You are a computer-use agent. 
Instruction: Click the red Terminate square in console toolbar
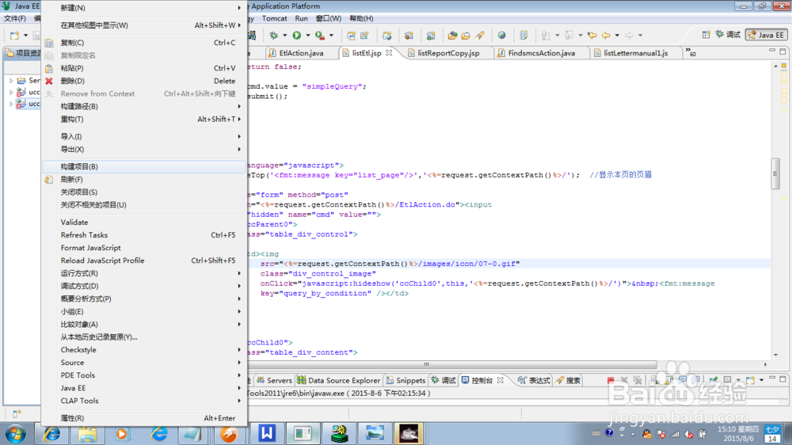pos(611,380)
